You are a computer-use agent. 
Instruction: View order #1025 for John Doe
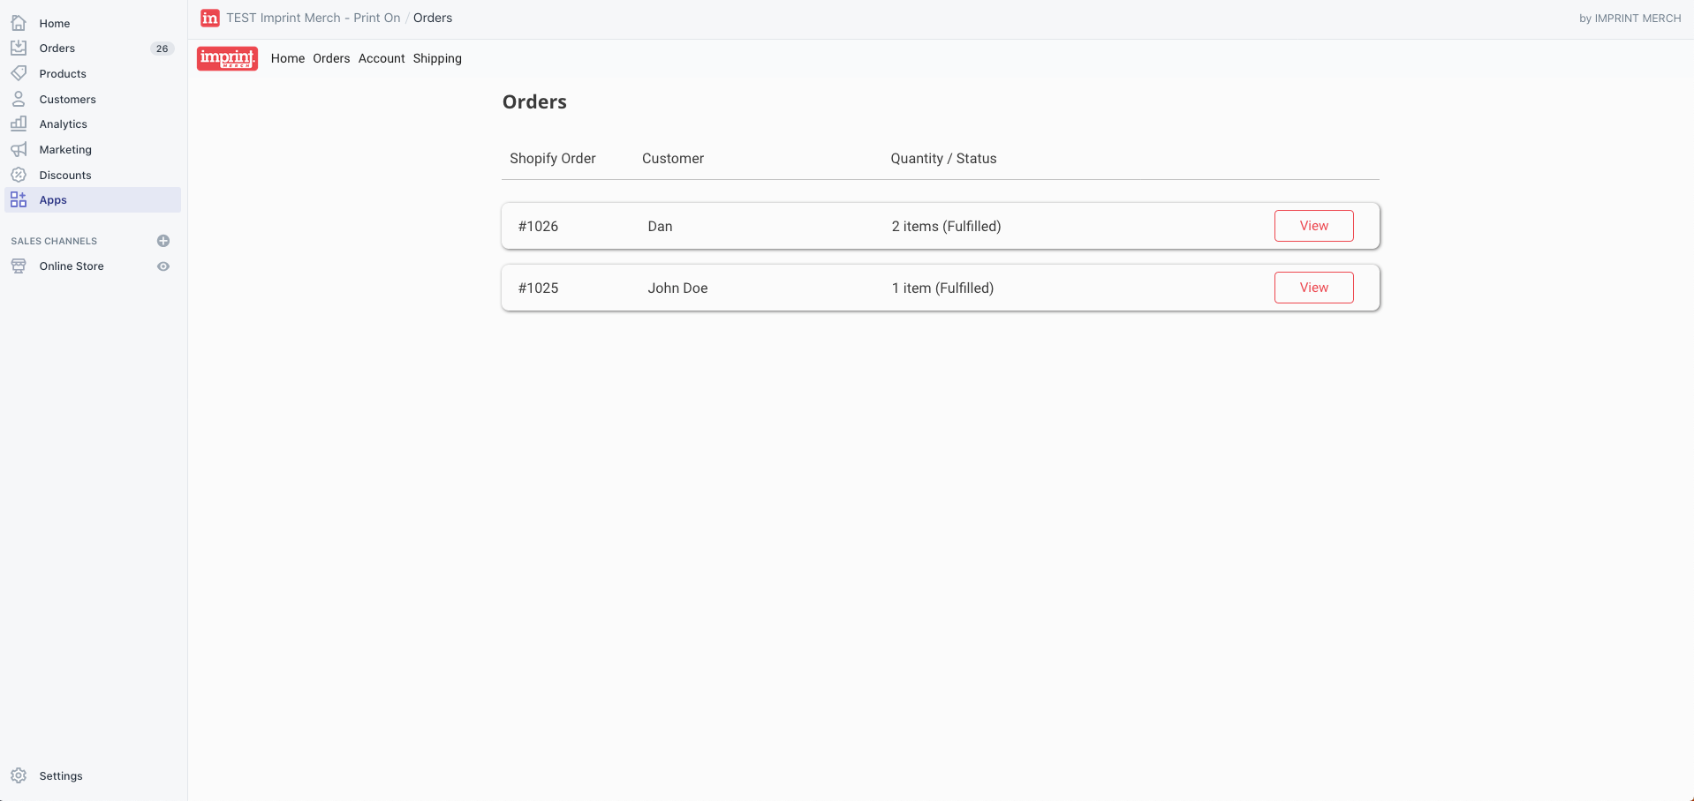click(1313, 288)
